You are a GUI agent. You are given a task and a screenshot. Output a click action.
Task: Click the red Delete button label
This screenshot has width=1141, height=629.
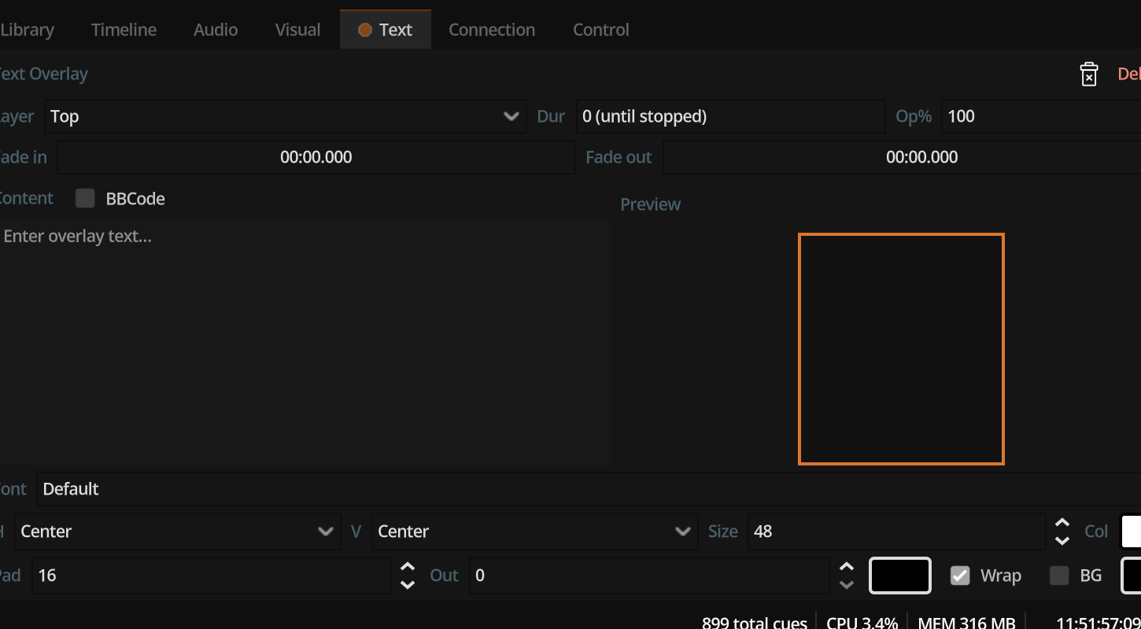(x=1129, y=74)
